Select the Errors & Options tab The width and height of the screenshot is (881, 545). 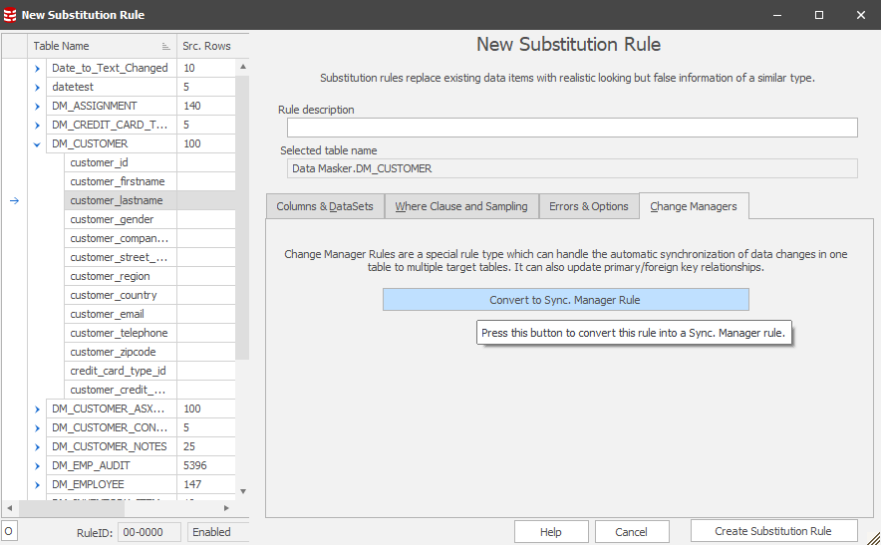(588, 206)
